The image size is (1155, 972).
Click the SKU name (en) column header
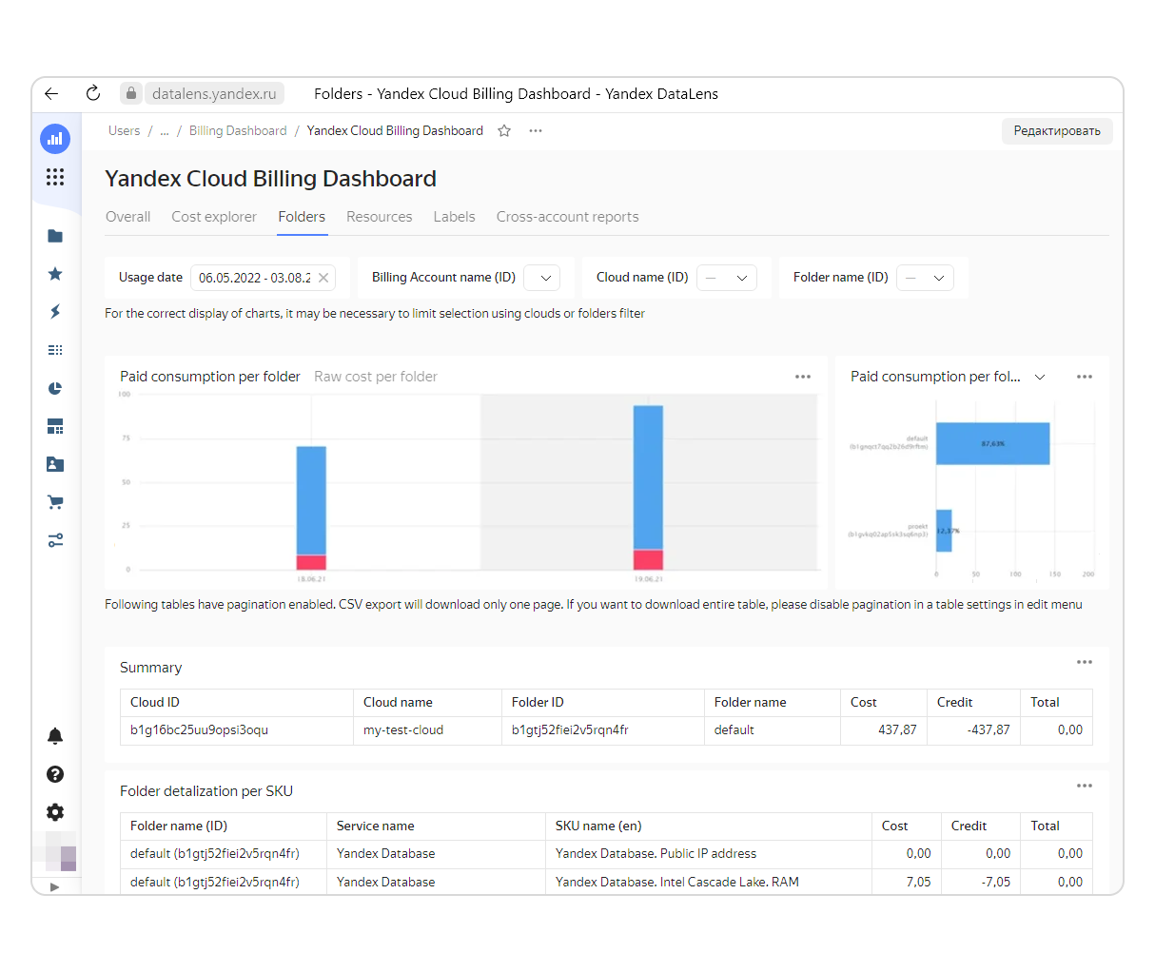click(x=709, y=826)
